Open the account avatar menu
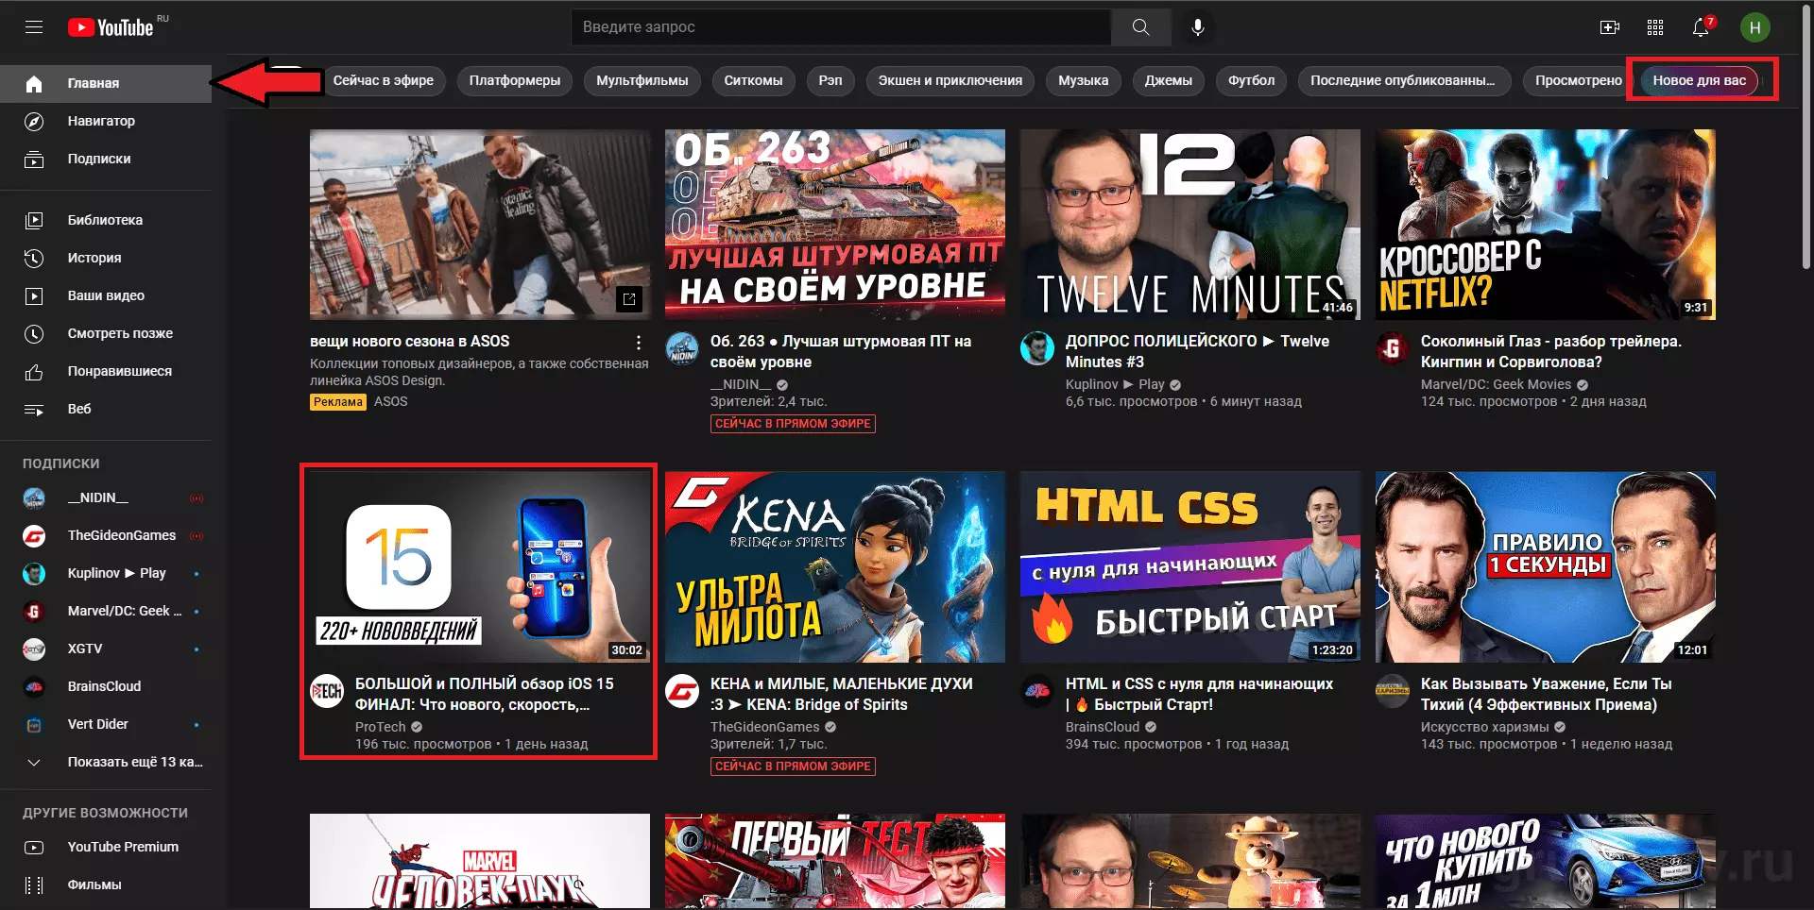The image size is (1814, 910). click(1754, 27)
